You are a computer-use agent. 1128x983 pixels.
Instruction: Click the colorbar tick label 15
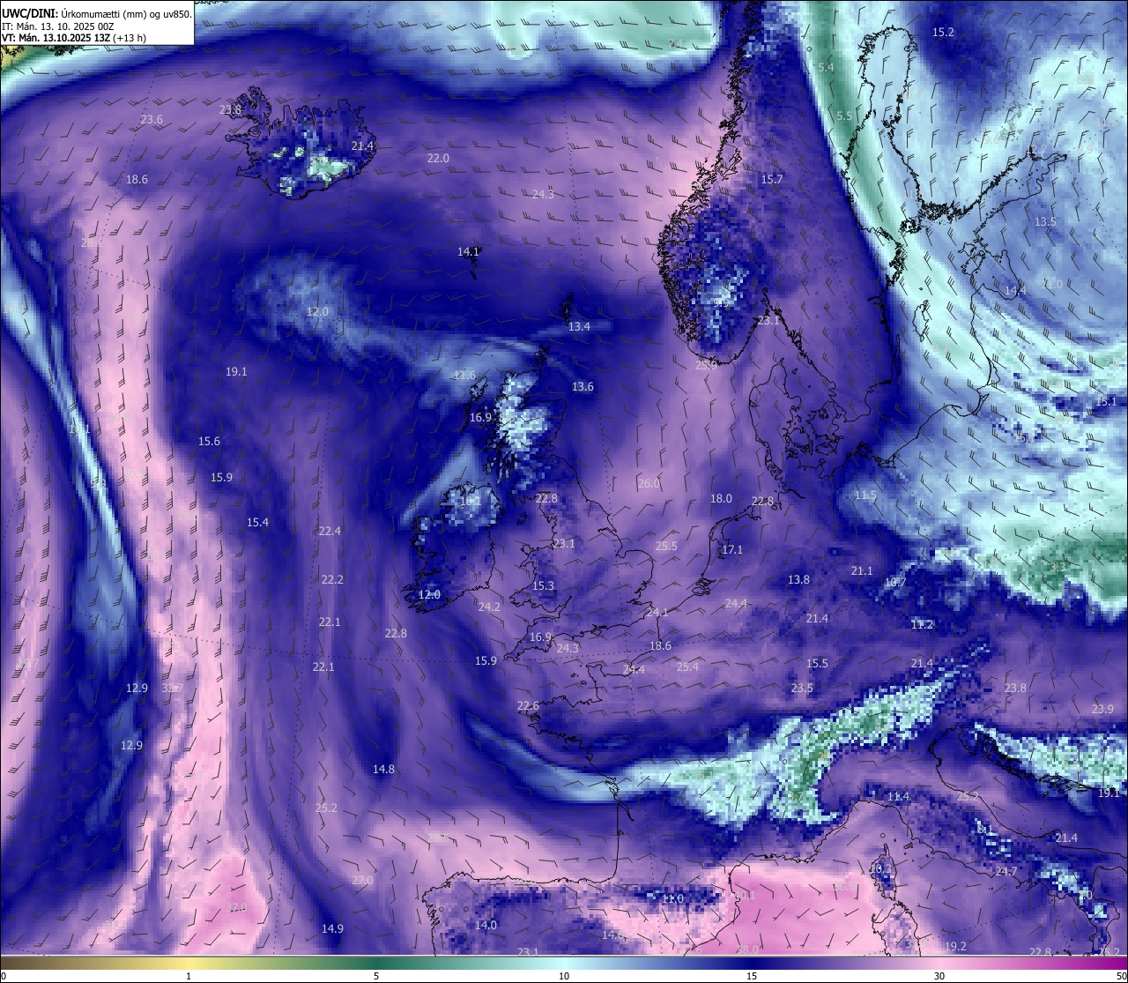pyautogui.click(x=752, y=976)
